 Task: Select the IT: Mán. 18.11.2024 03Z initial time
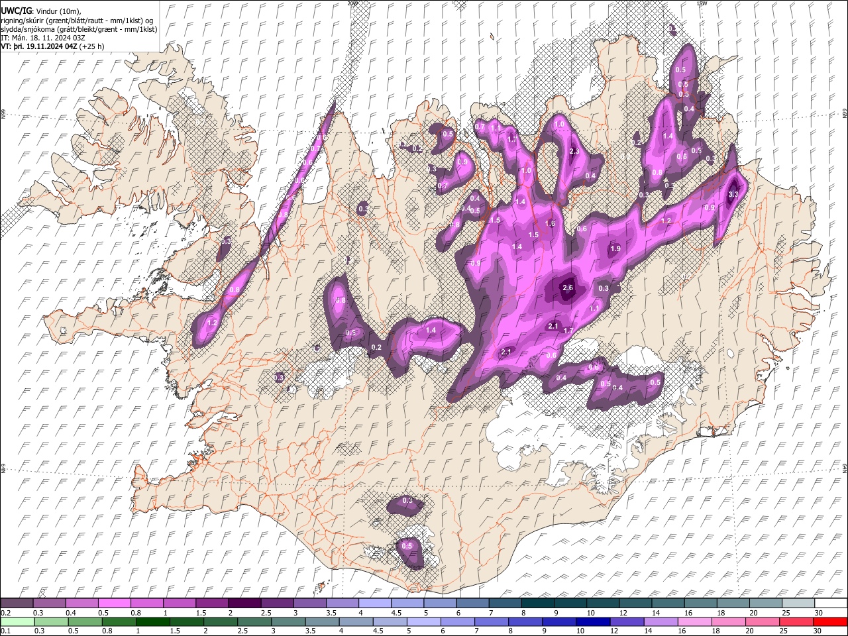click(42, 38)
